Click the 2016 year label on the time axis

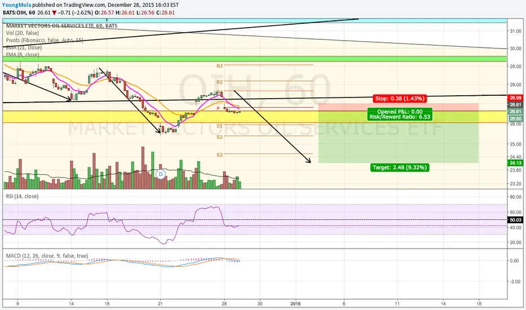coord(296,304)
